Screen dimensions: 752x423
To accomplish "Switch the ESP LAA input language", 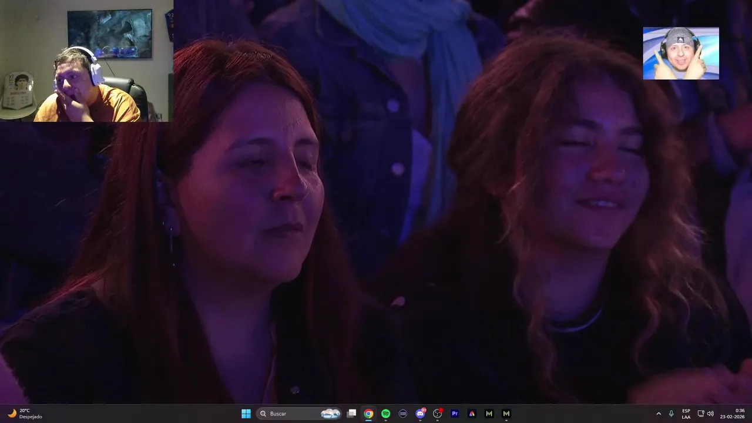I will point(686,414).
